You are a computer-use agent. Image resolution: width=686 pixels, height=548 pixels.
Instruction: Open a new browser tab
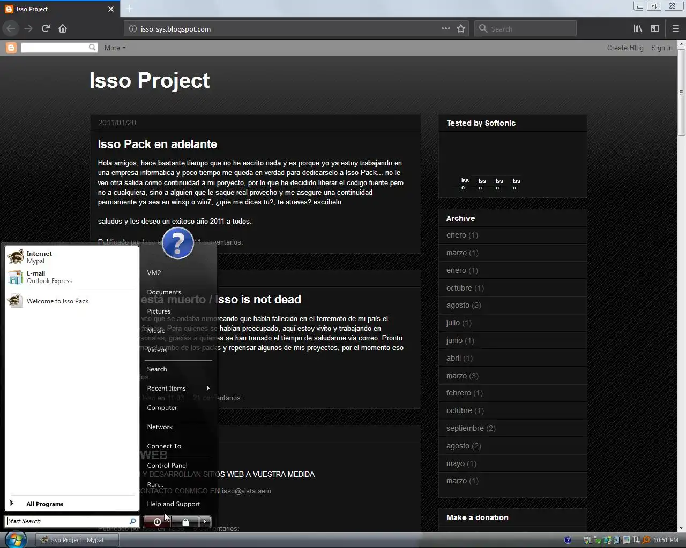tap(129, 9)
